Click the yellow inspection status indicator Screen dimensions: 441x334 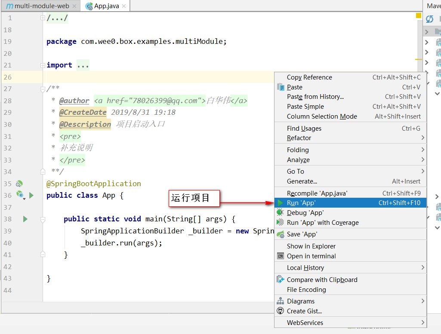[419, 16]
